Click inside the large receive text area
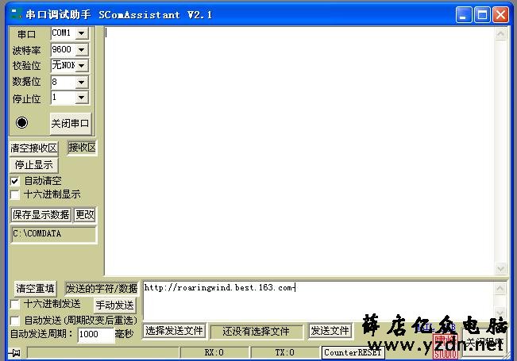Viewport: 517px width, 361px height. 299,151
